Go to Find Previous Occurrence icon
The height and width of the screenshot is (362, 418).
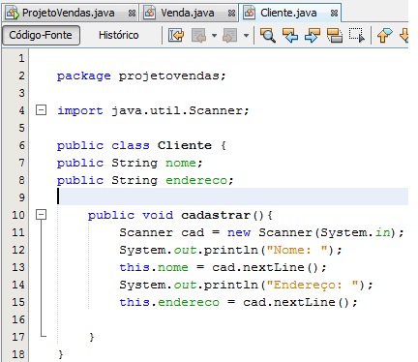coord(290,35)
